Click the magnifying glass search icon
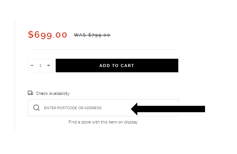 point(36,108)
